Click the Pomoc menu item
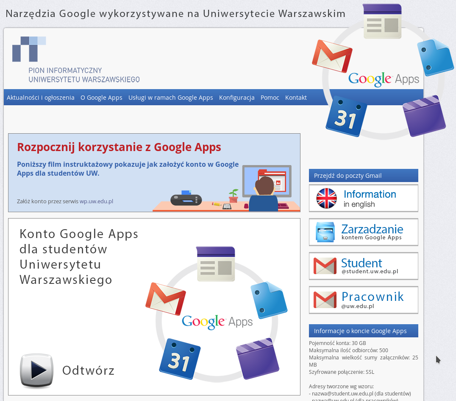This screenshot has height=401, width=456. coord(270,98)
